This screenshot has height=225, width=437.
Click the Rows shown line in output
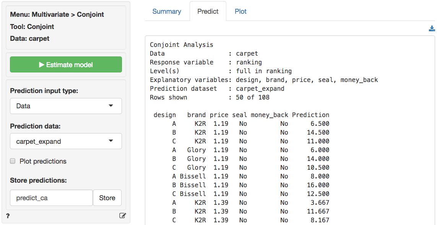pos(210,97)
